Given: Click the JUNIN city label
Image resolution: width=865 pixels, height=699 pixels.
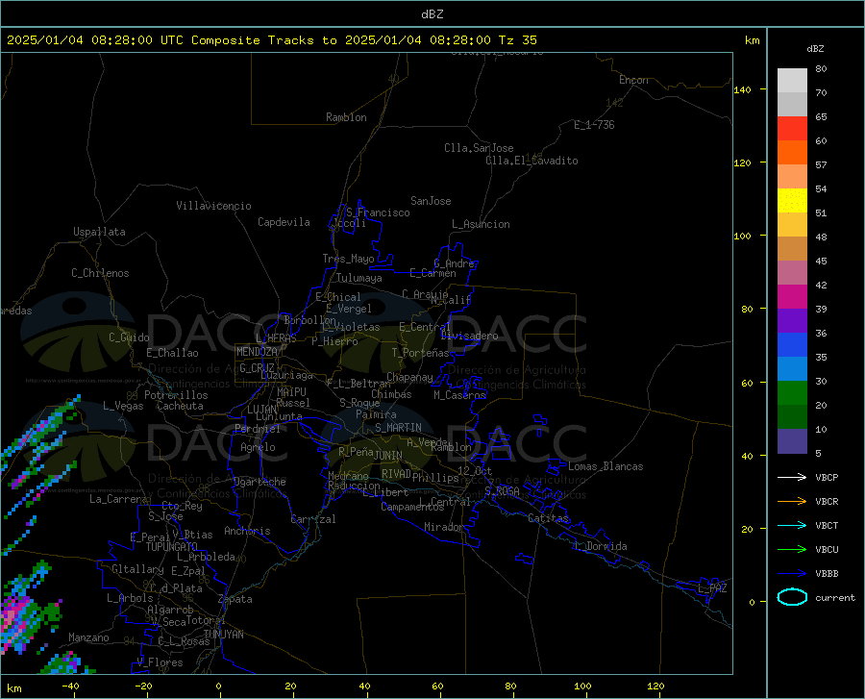Looking at the screenshot, I should click(388, 456).
